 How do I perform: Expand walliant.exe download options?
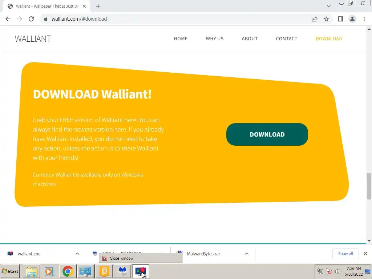coord(77,254)
